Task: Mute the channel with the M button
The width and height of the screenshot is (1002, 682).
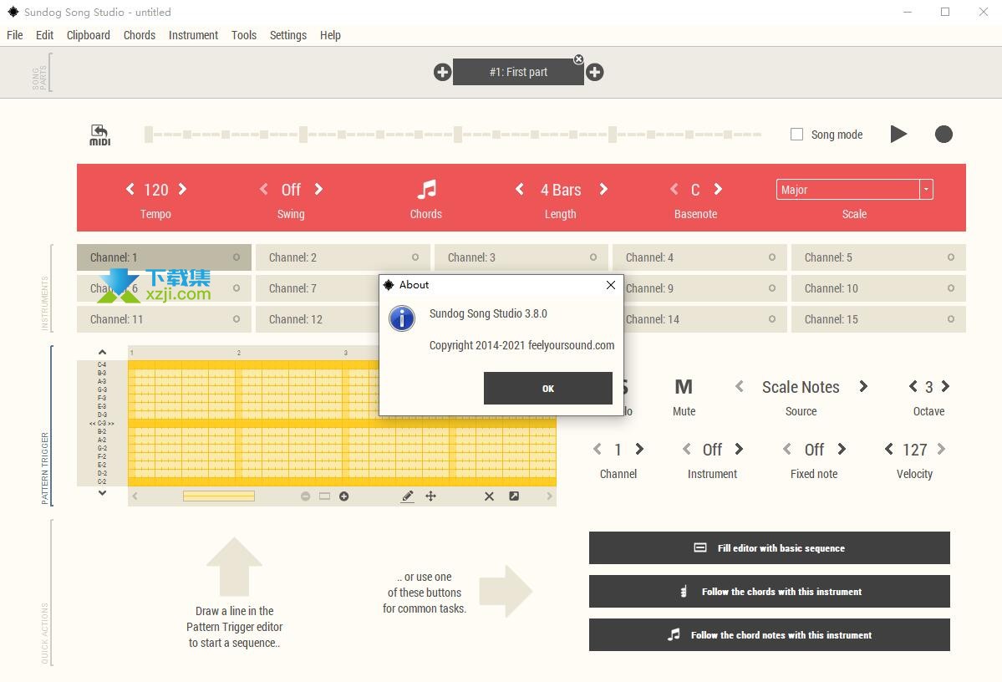Action: pos(684,387)
